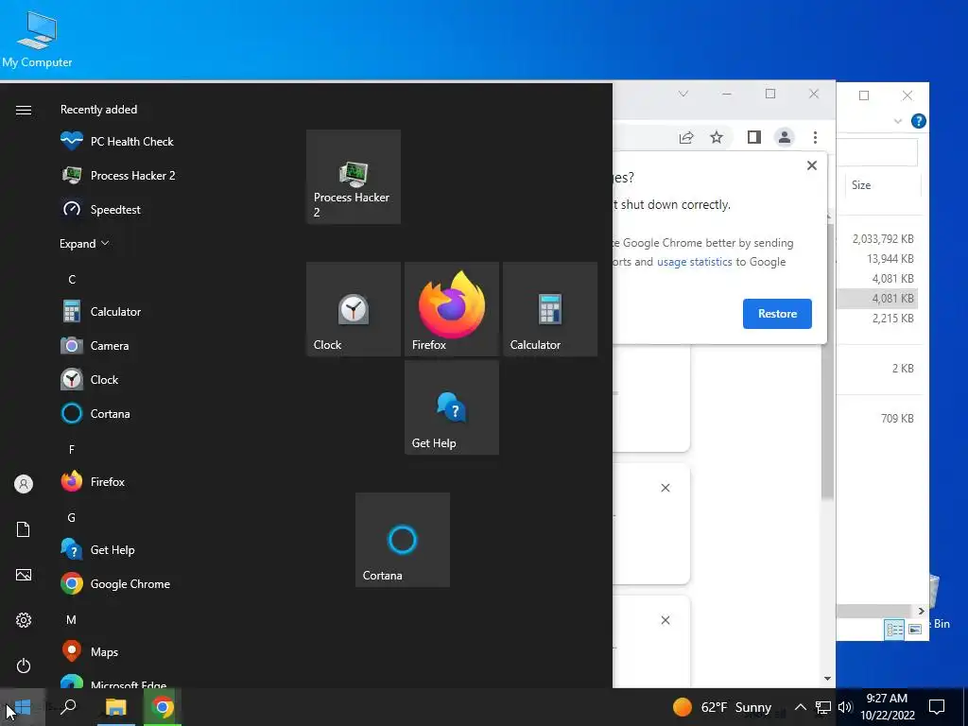Viewport: 968px width, 726px height.
Task: Click the Chrome scrollbar down arrow
Action: click(x=828, y=679)
